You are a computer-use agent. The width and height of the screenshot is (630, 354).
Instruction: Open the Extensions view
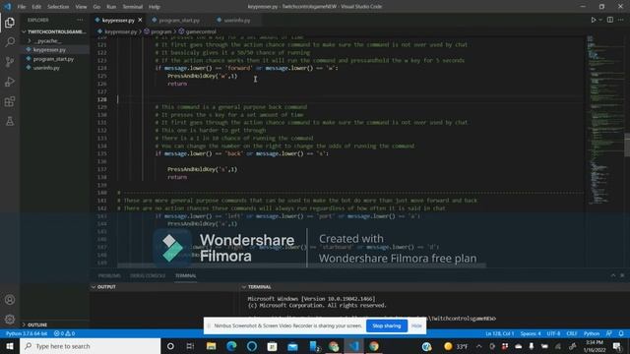[10, 101]
